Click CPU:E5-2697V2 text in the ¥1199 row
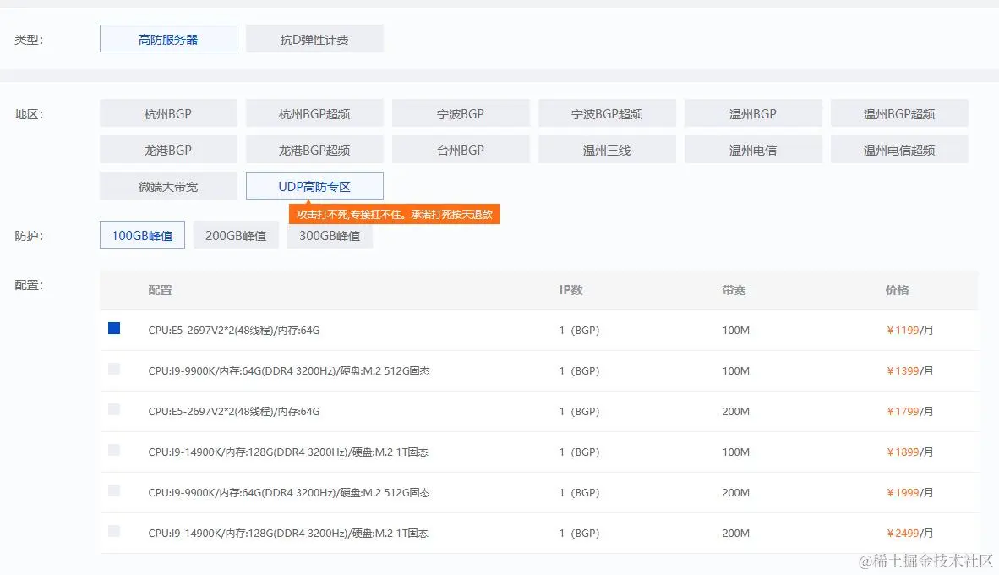This screenshot has width=999, height=575. 234,331
